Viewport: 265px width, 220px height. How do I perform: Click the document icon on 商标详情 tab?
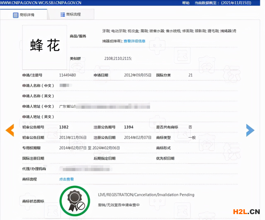15,15
